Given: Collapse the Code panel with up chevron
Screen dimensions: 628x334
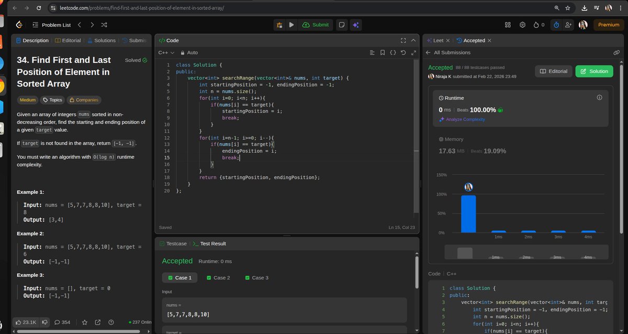Looking at the screenshot, I should tap(413, 40).
